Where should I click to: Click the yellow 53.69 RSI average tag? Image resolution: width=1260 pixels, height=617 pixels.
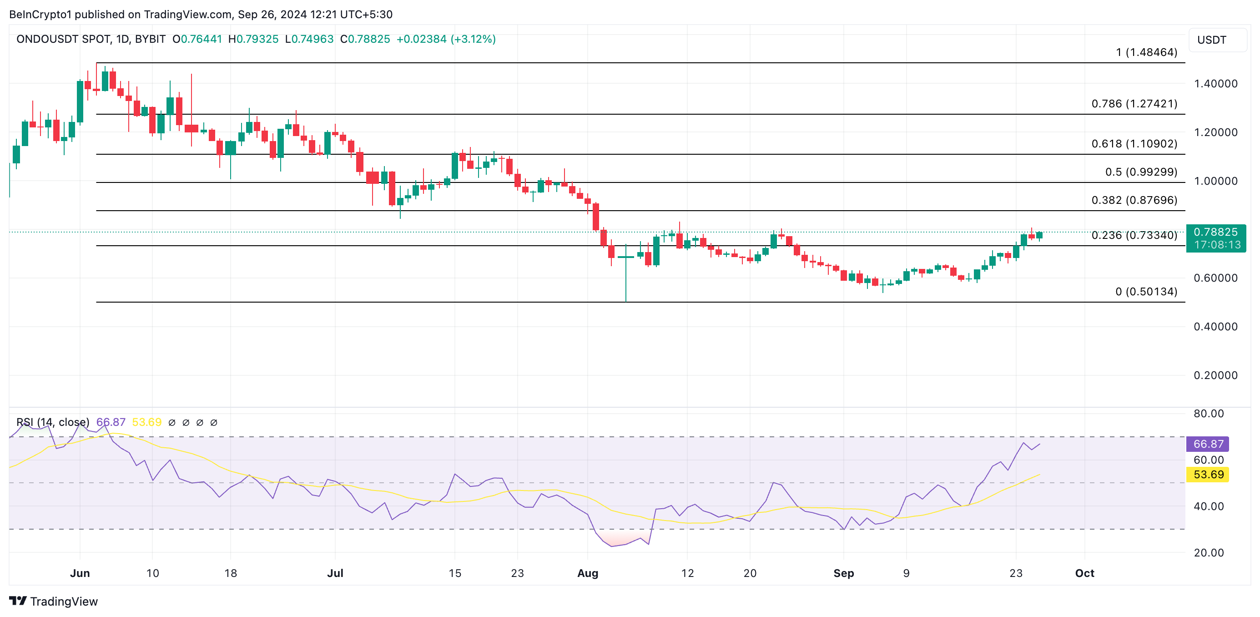[1208, 474]
